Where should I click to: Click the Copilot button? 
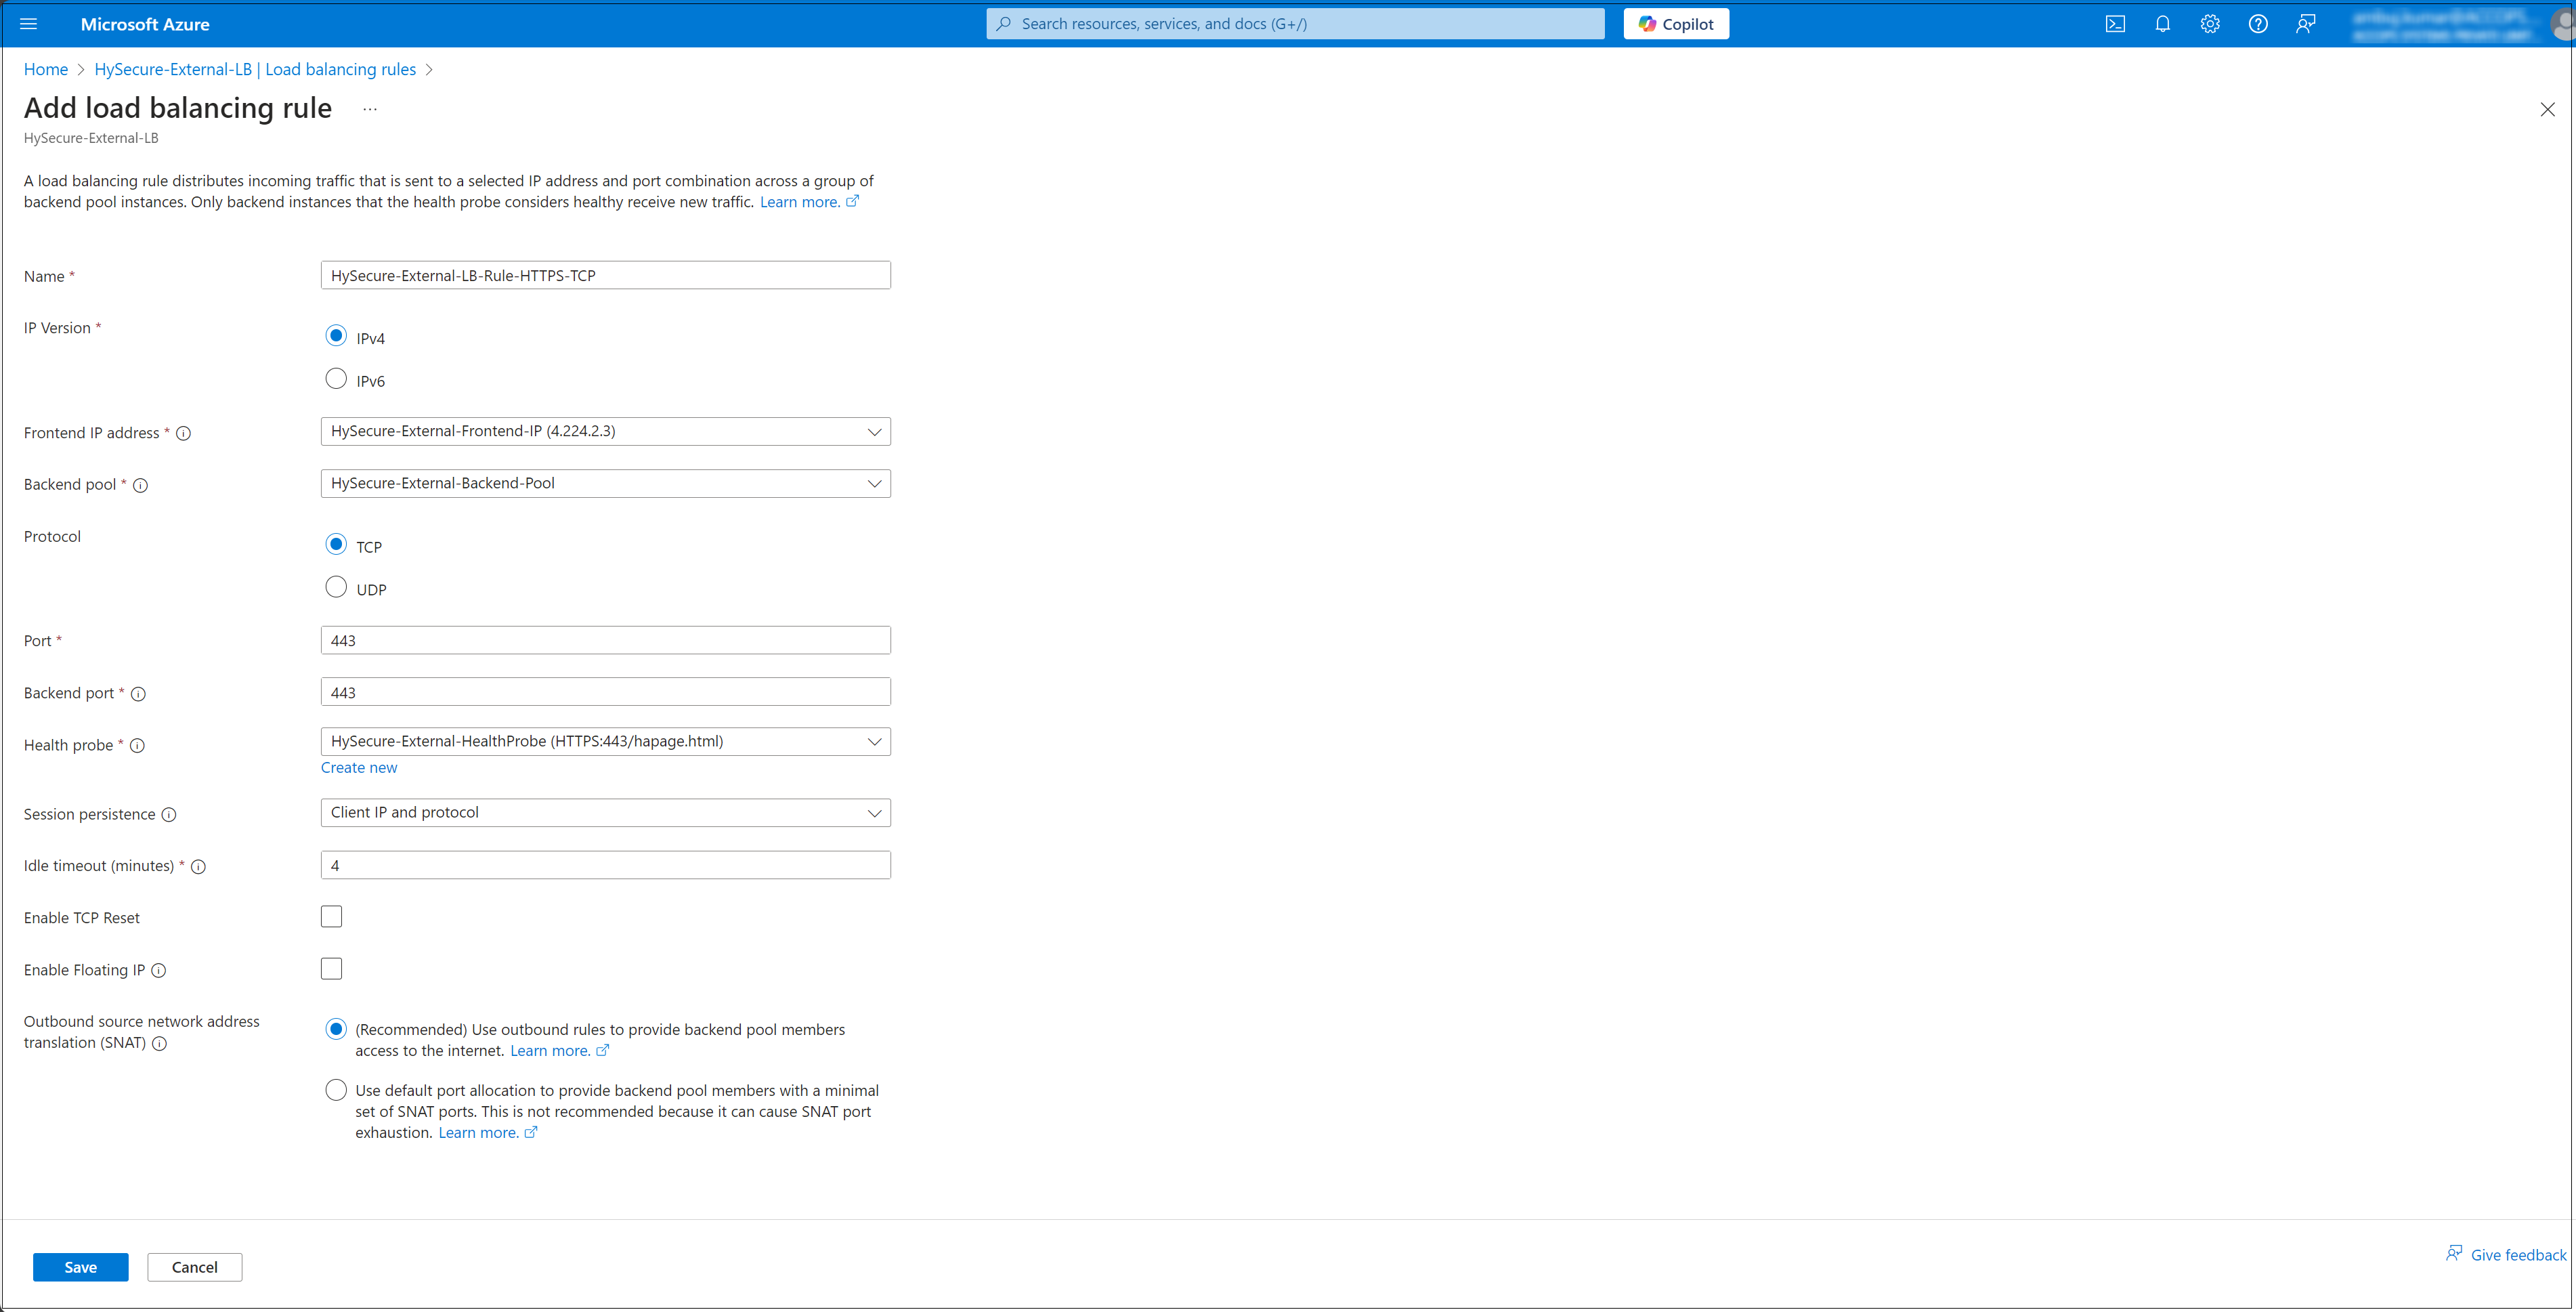[x=1676, y=24]
